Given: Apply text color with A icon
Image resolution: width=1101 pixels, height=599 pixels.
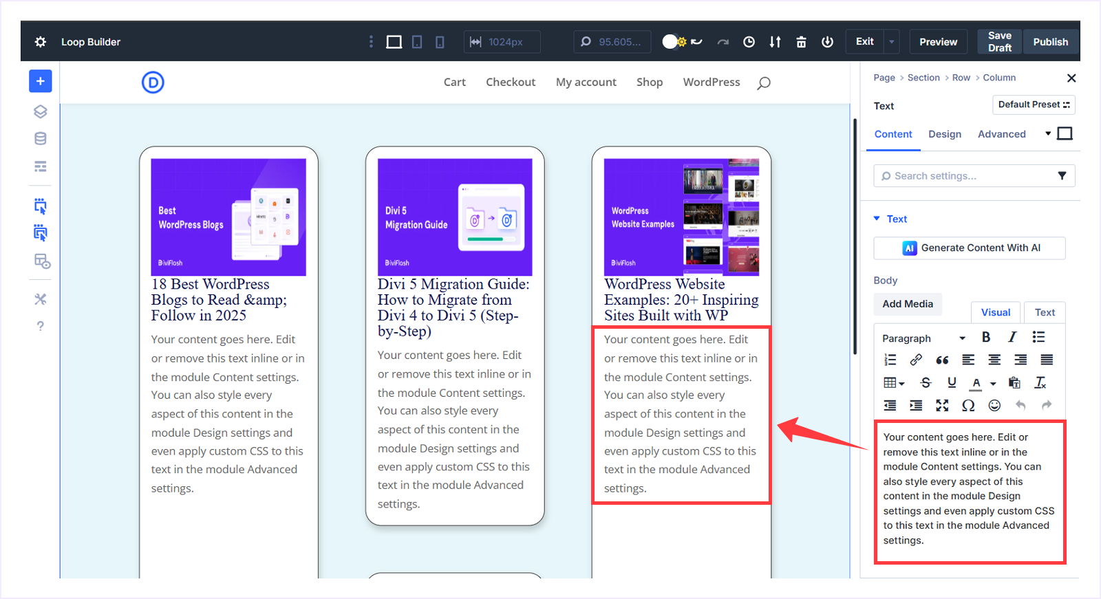Looking at the screenshot, I should [x=976, y=383].
